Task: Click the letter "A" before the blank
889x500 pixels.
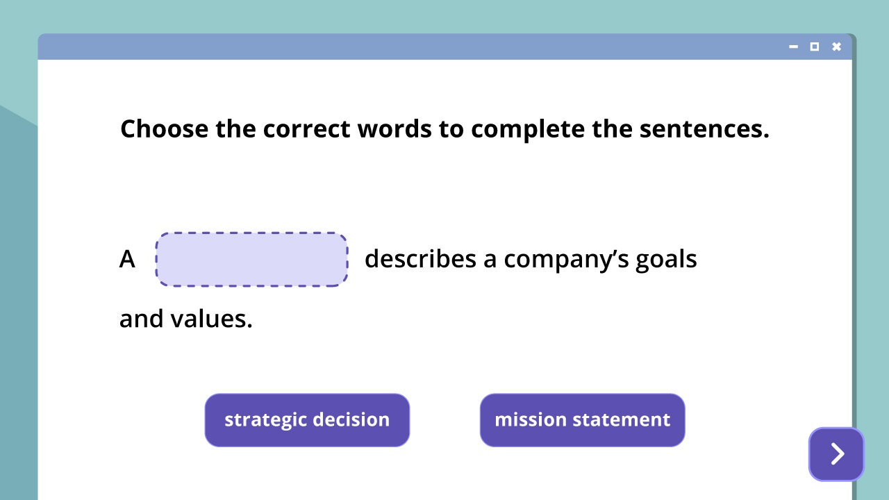Action: pos(127,259)
